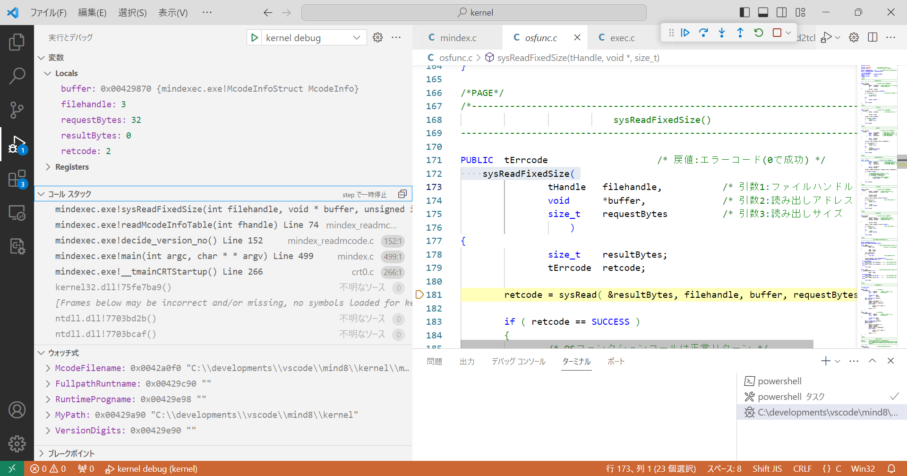Open Remote Explorer view
907x476 pixels.
(17, 213)
